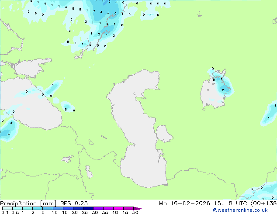277x214 pixels.
Task: Click the precipitation value '3' on the map
Action: pyautogui.click(x=115, y=13)
